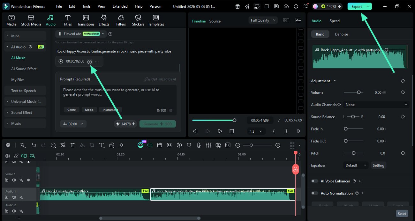Adjust the Fade In slider
The image size is (415, 221).
(353, 129)
